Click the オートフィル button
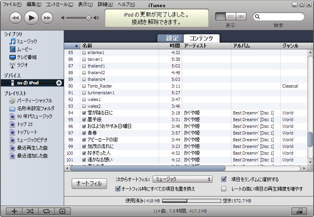This screenshot has width=314, height=217. [x=89, y=183]
